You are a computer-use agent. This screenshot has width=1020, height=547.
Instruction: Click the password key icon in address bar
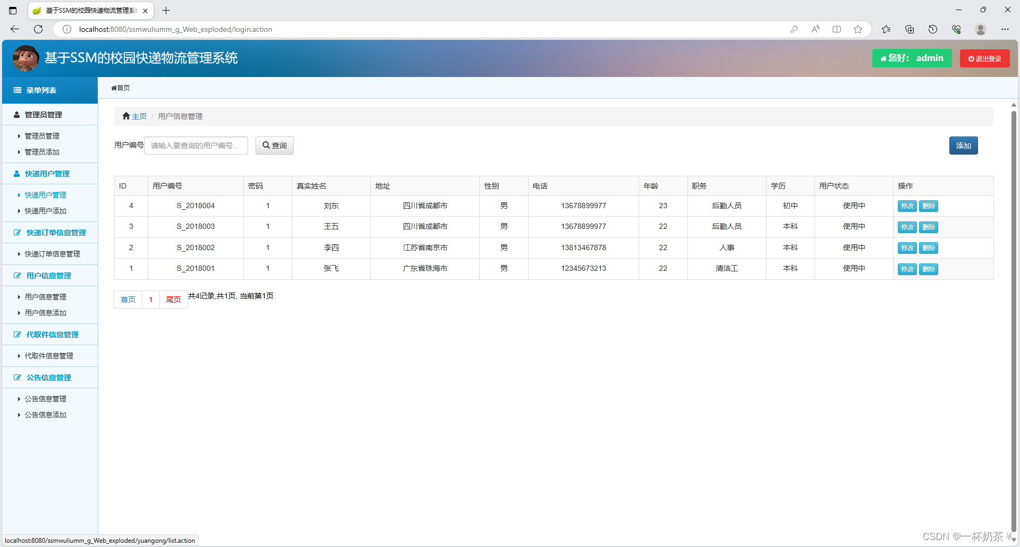pos(794,29)
